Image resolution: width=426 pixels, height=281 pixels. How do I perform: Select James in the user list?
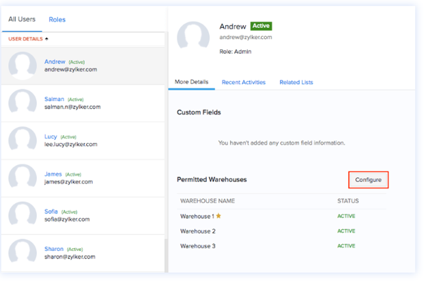click(53, 174)
